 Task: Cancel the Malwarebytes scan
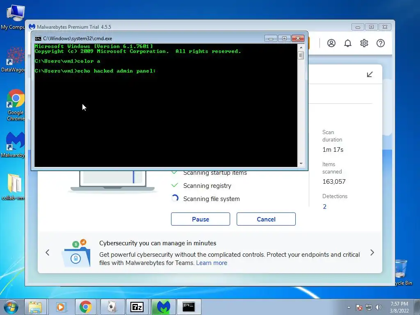[x=266, y=219]
